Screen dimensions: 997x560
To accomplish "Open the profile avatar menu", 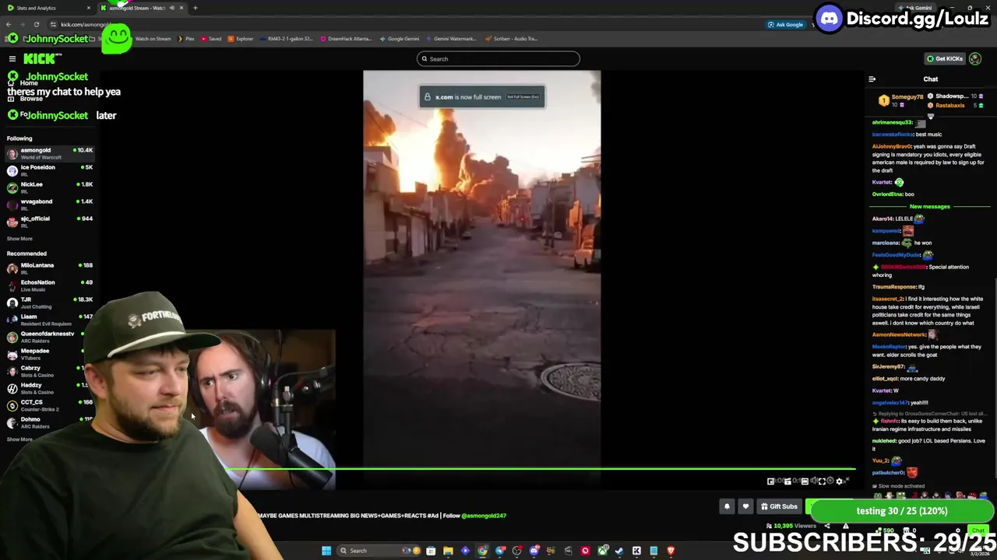I will (975, 59).
